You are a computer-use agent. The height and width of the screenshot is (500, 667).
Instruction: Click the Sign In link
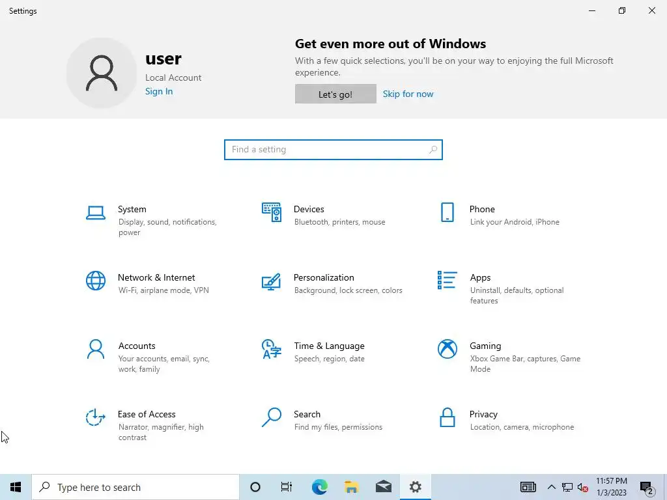(159, 91)
